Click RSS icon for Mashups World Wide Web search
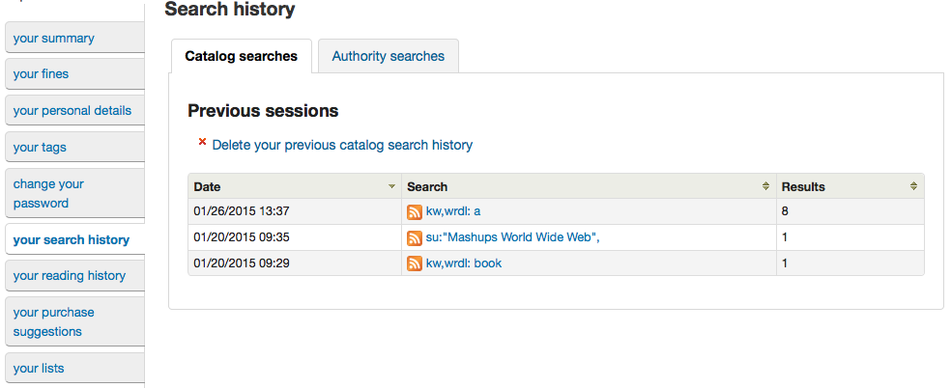This screenshot has width=951, height=388. (x=415, y=237)
